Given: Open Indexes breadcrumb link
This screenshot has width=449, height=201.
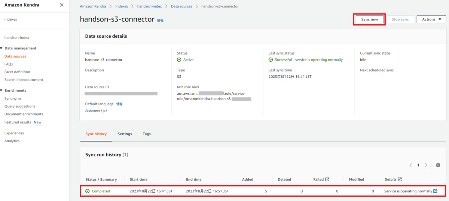Looking at the screenshot, I should 122,6.
